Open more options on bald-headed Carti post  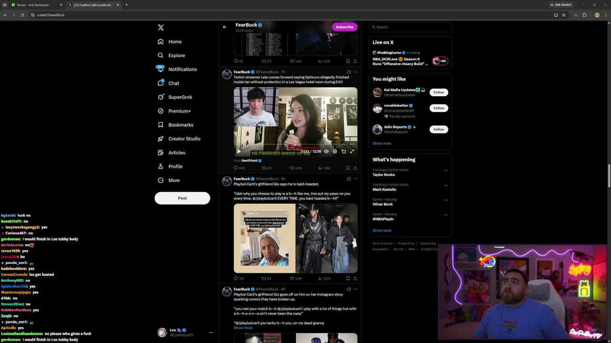tap(355, 179)
